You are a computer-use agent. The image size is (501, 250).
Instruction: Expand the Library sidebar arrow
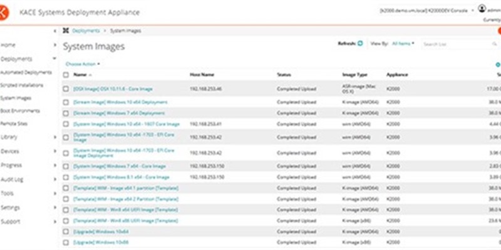[55, 137]
